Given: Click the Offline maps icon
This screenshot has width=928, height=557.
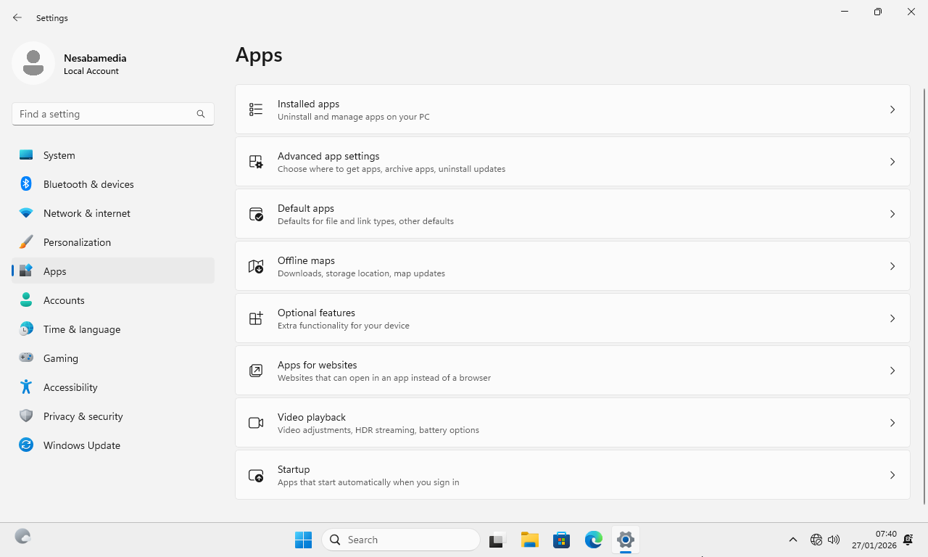Looking at the screenshot, I should [x=256, y=266].
